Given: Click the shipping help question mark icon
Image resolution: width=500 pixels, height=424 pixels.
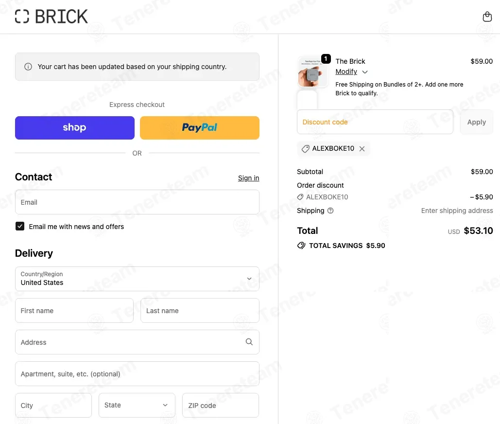Looking at the screenshot, I should pyautogui.click(x=330, y=211).
